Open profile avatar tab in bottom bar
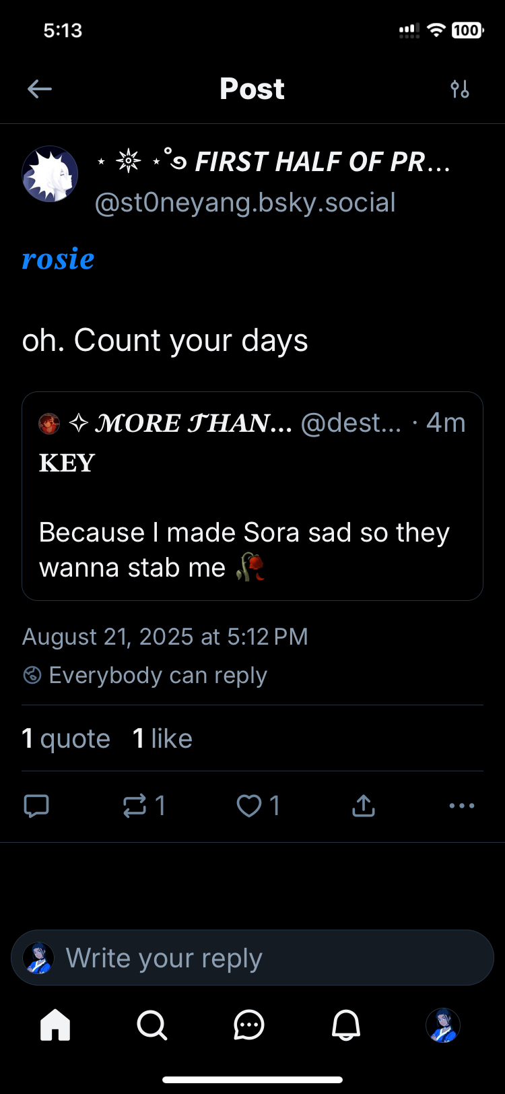 (x=443, y=1025)
